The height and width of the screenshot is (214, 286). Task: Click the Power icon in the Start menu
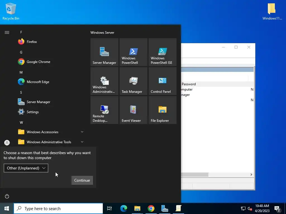point(7,196)
